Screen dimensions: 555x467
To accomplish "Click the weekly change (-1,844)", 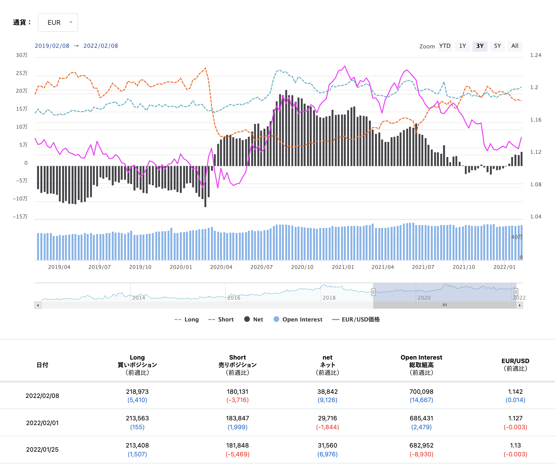I will 327,427.
